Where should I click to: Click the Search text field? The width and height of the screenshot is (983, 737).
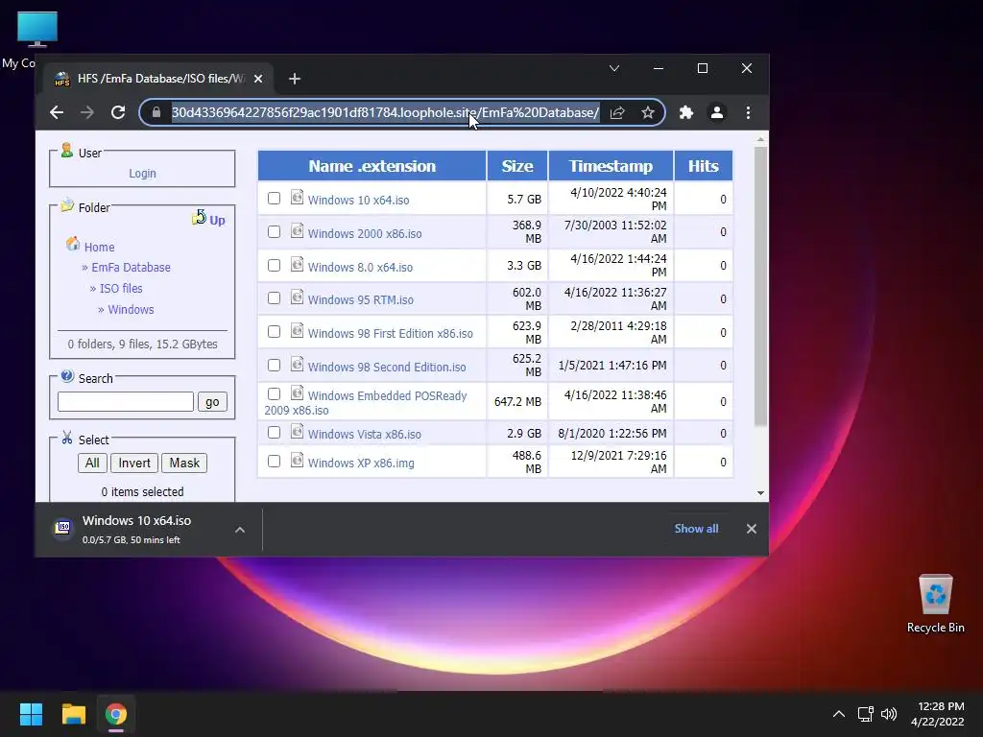[x=126, y=402]
